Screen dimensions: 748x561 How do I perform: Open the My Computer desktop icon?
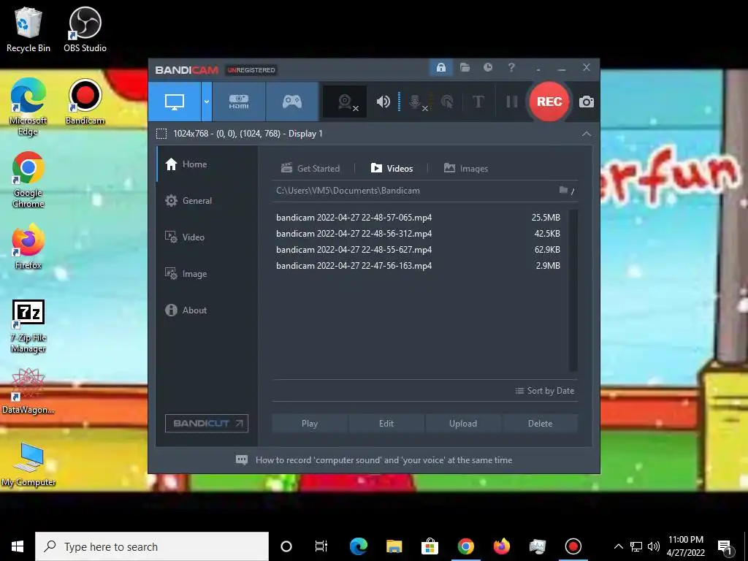point(28,465)
